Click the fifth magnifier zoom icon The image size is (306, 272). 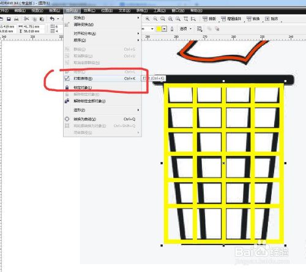click(178, 19)
